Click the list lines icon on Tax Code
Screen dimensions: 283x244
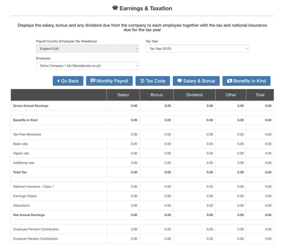pos(142,81)
